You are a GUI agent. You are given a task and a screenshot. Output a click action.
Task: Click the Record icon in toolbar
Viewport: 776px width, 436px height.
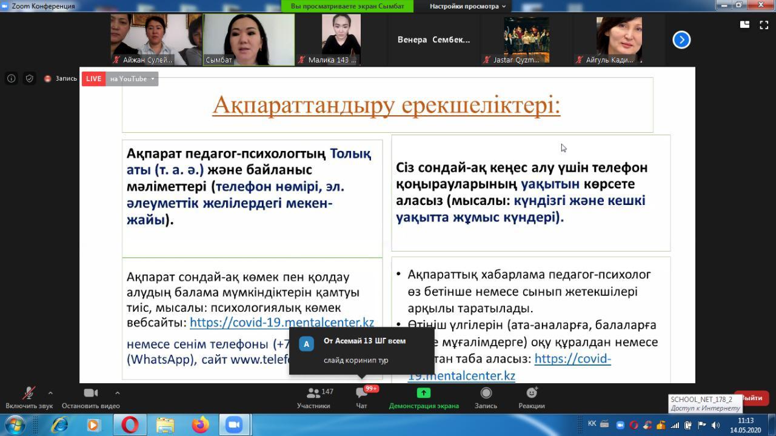[x=486, y=393]
